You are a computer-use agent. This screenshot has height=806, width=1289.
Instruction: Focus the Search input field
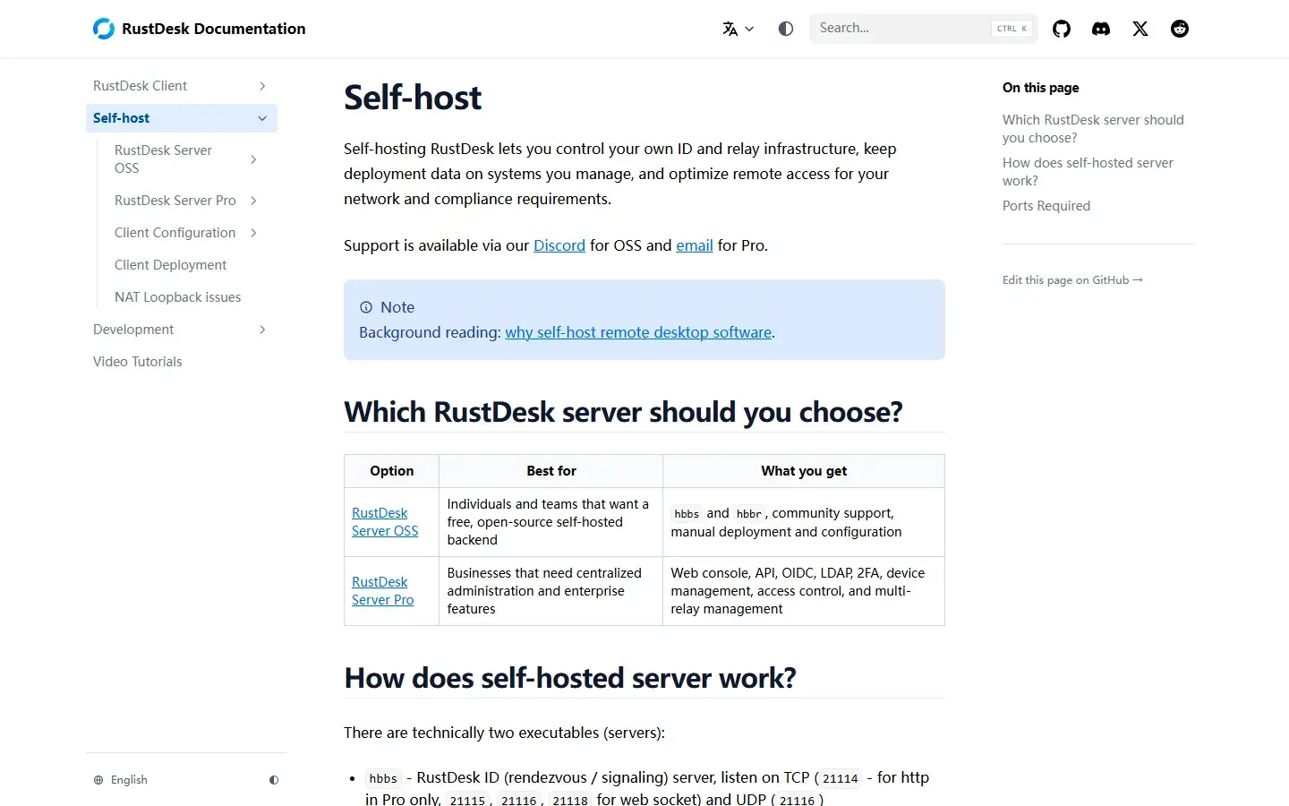pyautogui.click(x=924, y=29)
